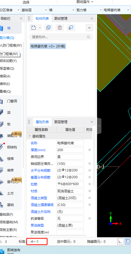
Task: Switch to the 属性列表 tab
Action: click(42, 122)
